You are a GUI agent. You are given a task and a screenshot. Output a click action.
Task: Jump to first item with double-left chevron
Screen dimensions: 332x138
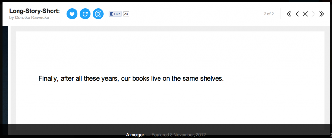(289, 14)
